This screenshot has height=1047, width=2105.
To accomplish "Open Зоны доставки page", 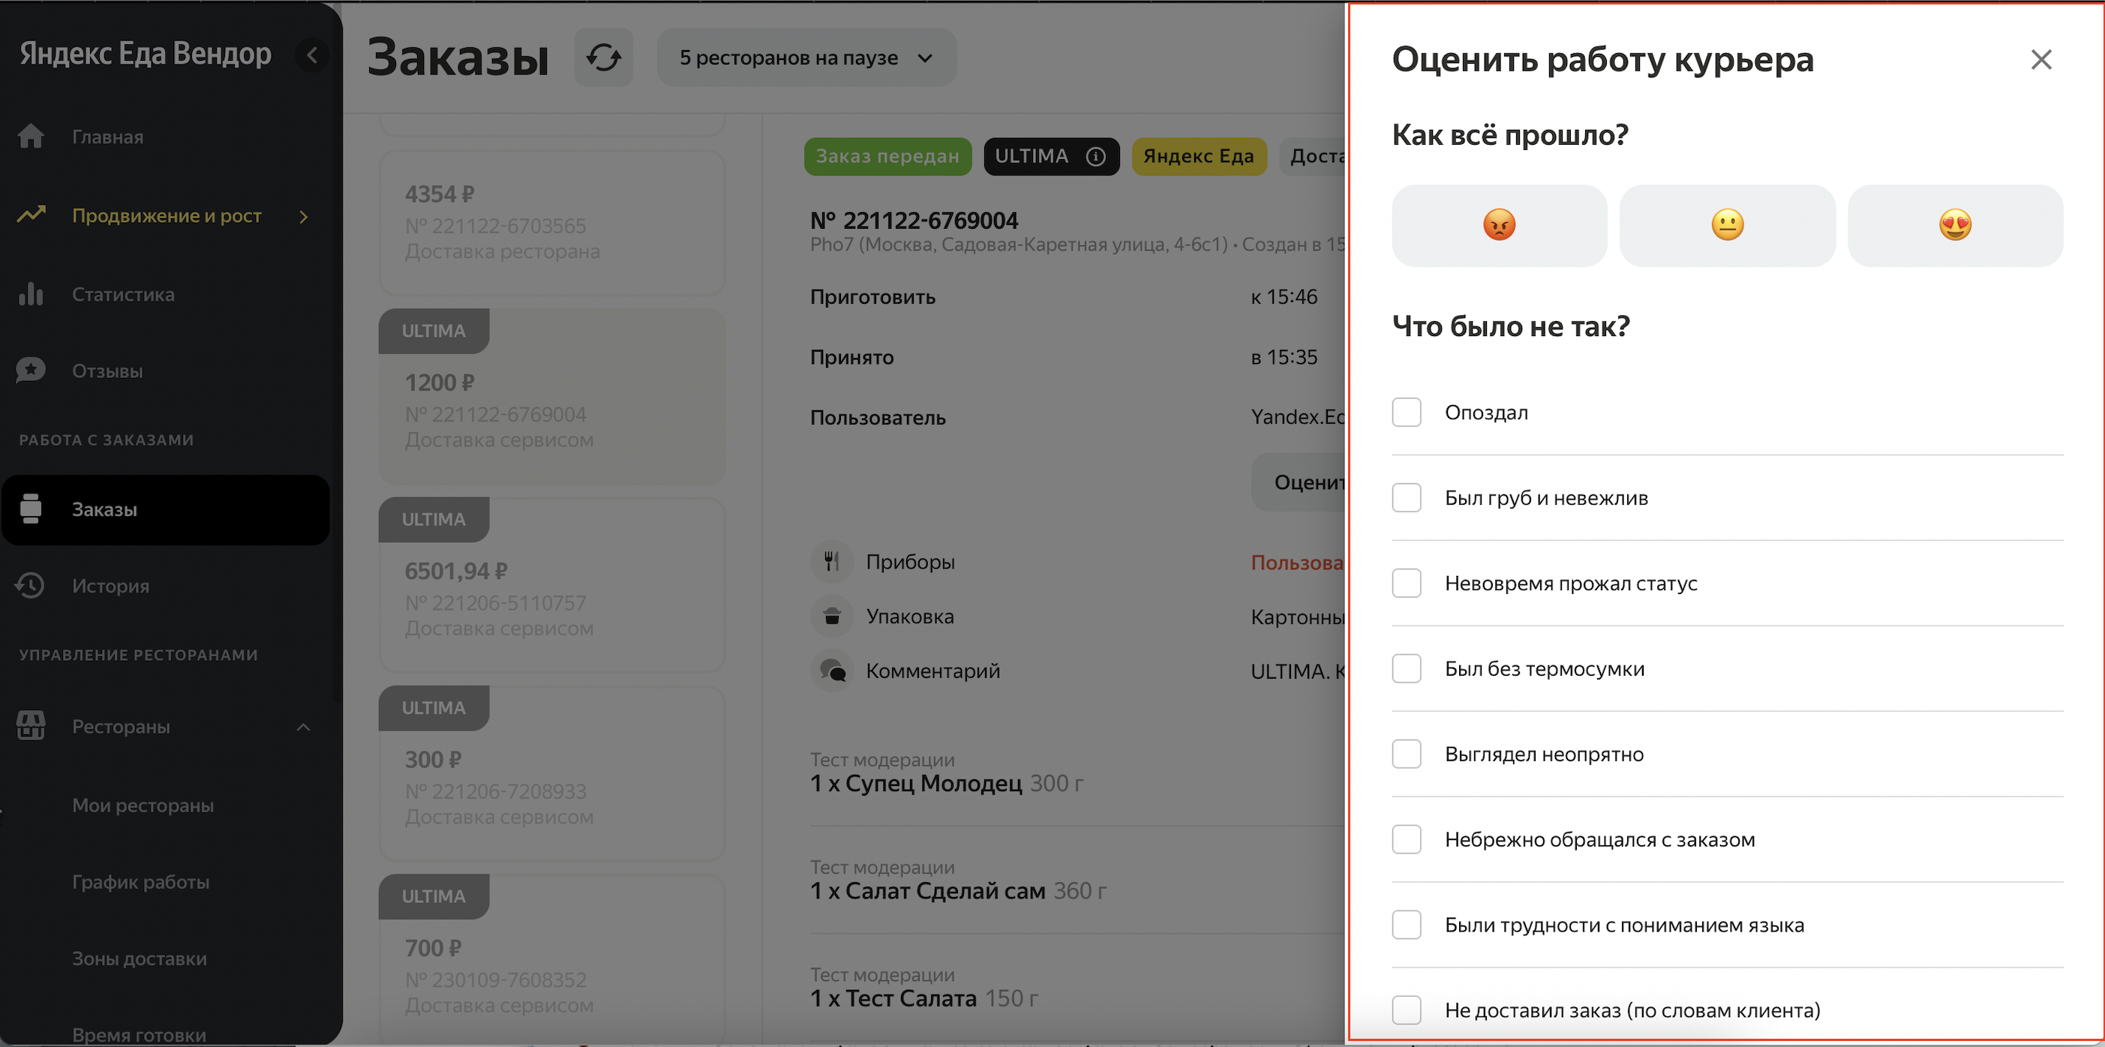I will [x=139, y=958].
